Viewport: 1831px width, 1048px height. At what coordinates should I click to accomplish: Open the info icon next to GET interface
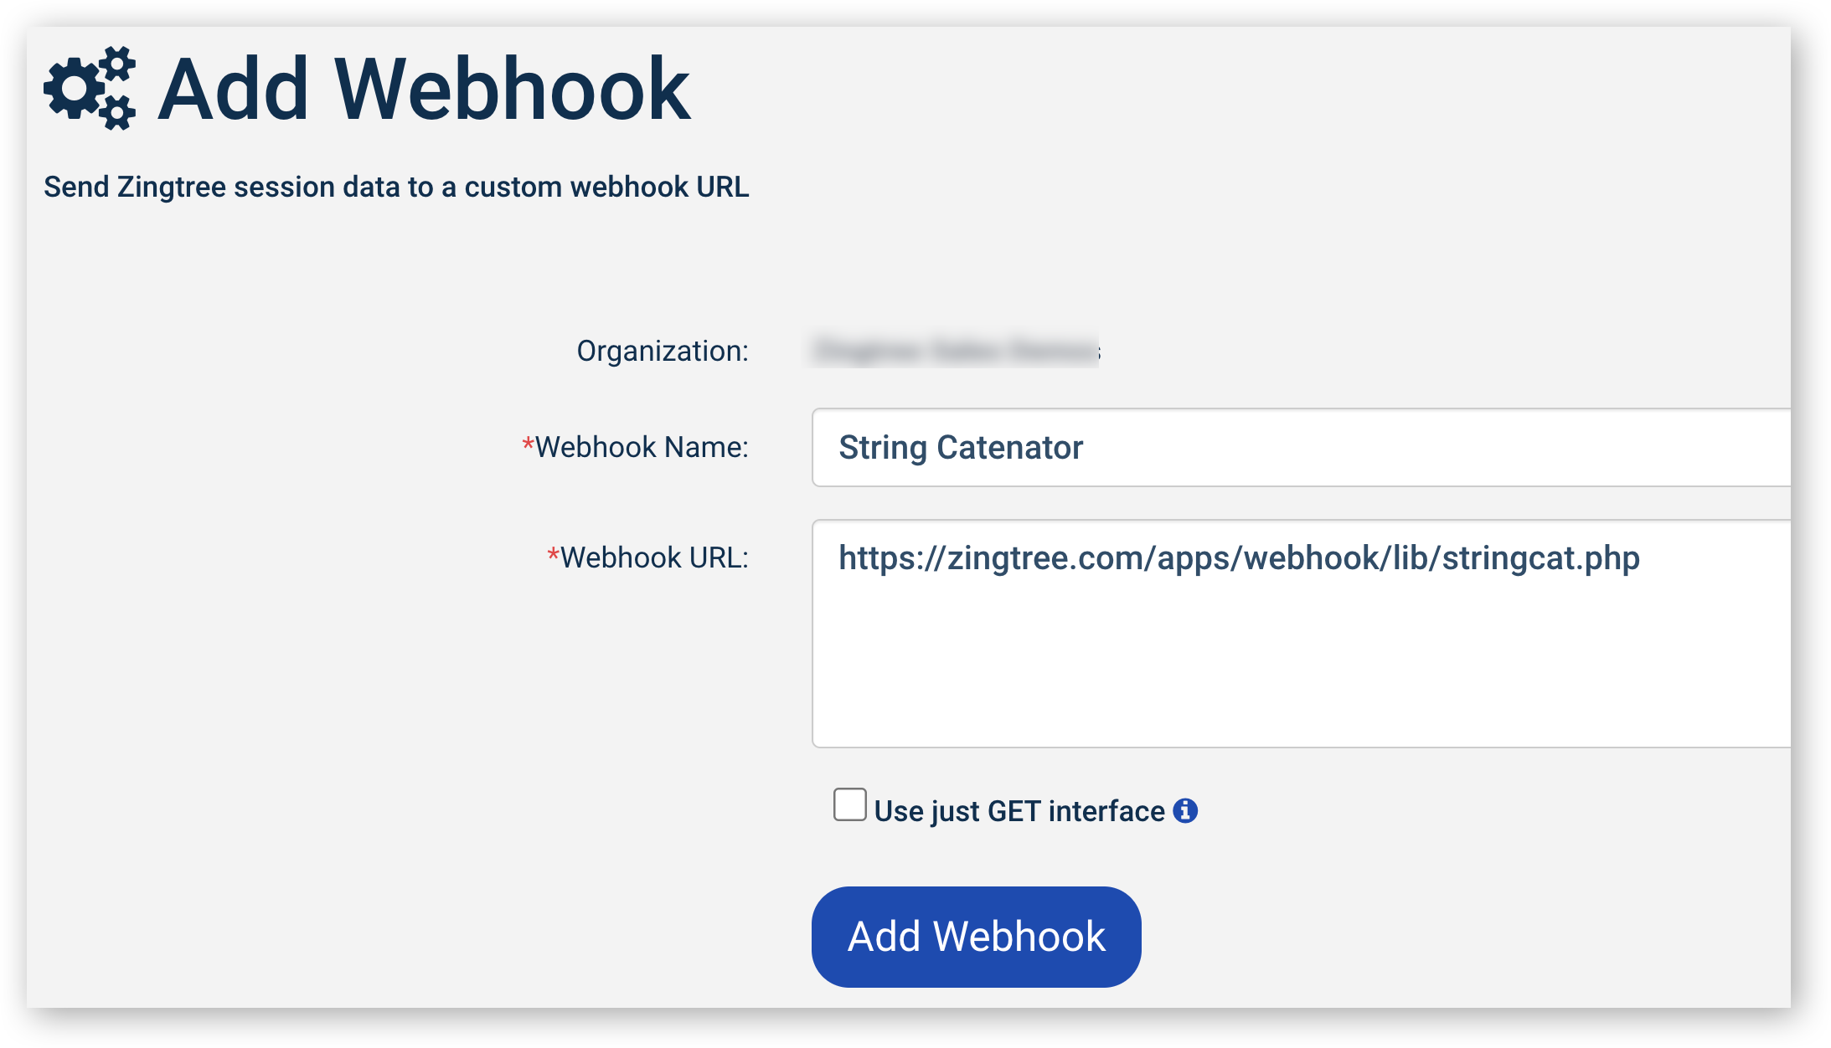[1185, 810]
